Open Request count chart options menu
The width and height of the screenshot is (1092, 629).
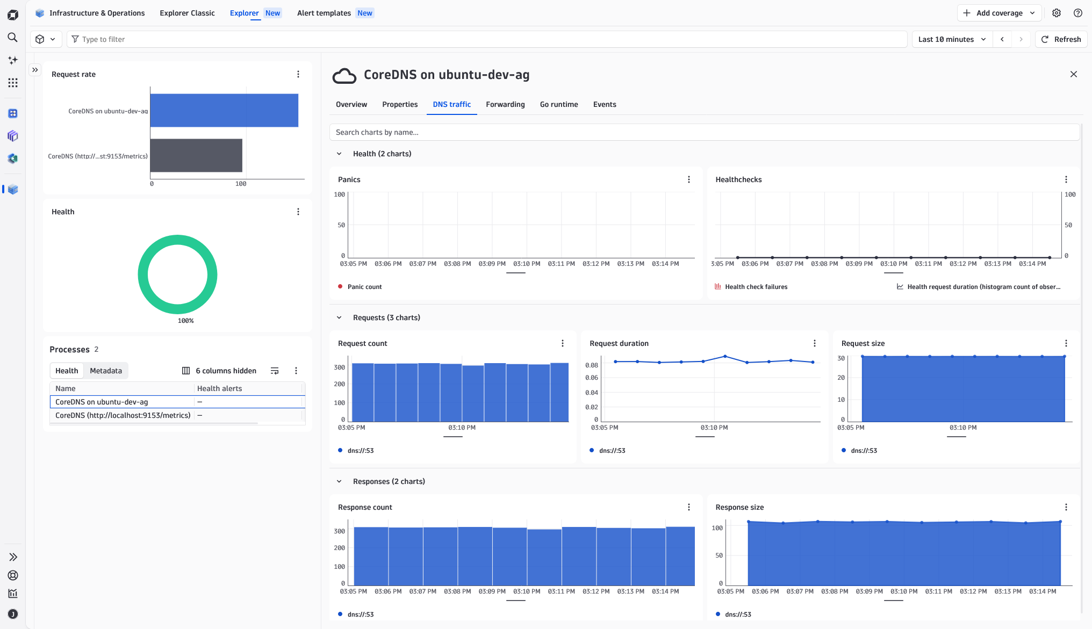point(563,343)
